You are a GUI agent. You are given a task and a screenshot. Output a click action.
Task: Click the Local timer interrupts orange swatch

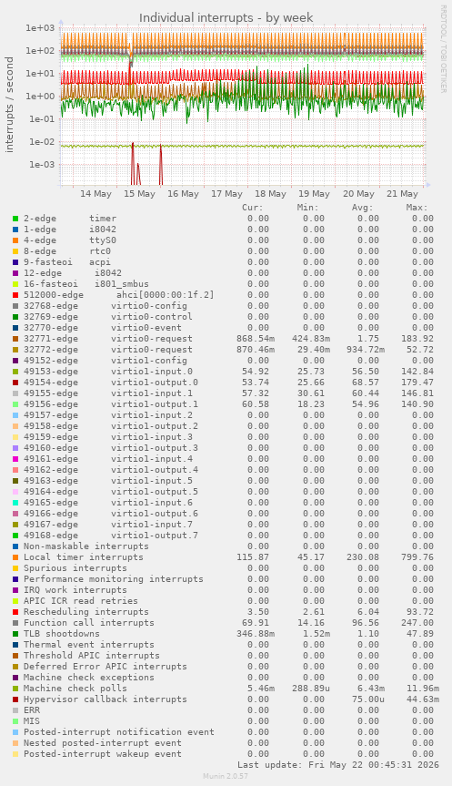(15, 557)
